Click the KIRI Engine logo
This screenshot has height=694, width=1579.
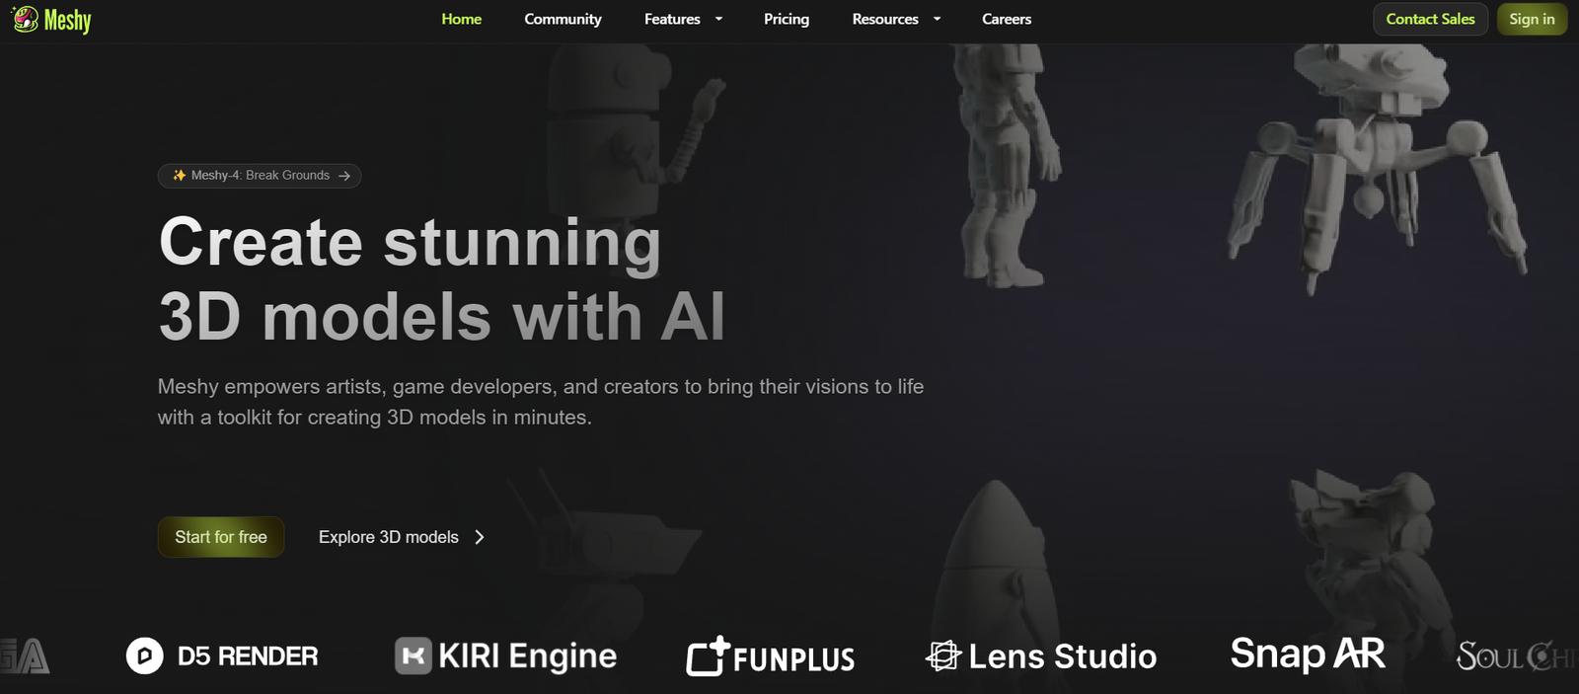(x=505, y=655)
